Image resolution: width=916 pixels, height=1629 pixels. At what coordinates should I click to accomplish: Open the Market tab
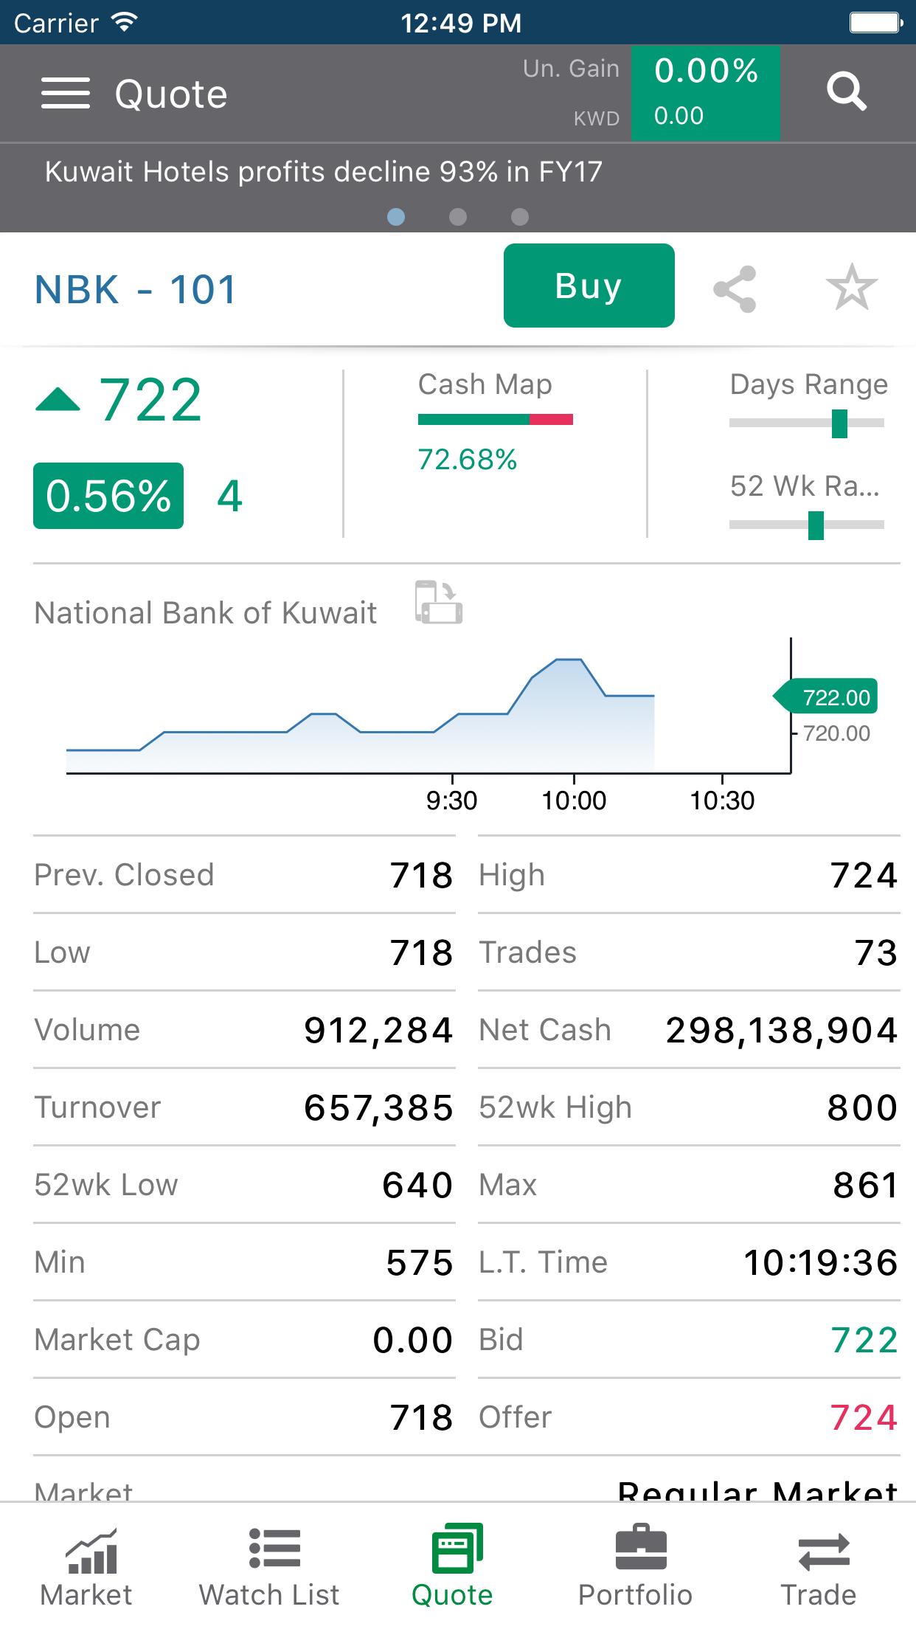coord(86,1566)
